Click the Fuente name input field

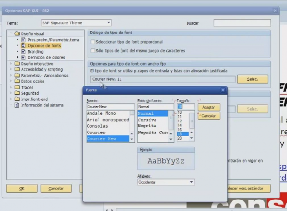tap(110, 107)
